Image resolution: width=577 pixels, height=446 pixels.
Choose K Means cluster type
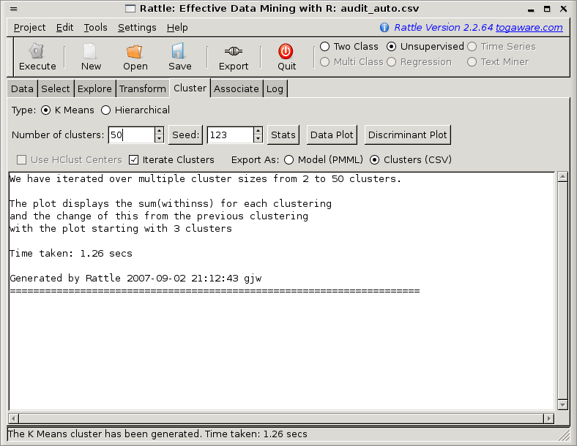click(x=45, y=110)
